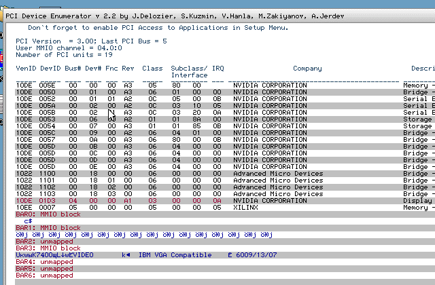Click the AMD row with DevID 1103
The width and height of the screenshot is (435, 285).
point(217,194)
